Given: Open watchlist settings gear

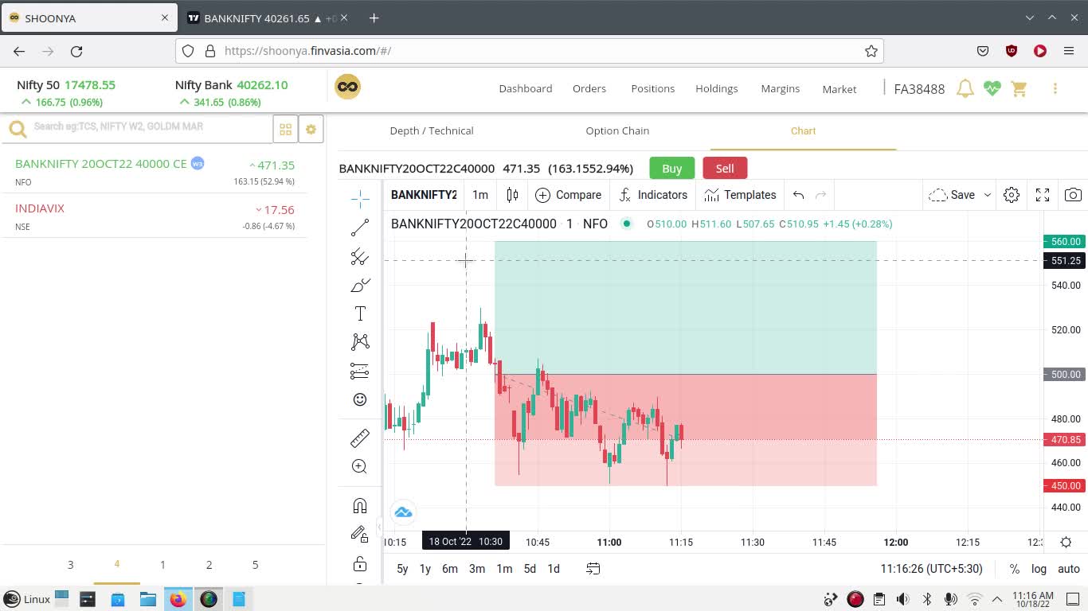Looking at the screenshot, I should pyautogui.click(x=311, y=129).
